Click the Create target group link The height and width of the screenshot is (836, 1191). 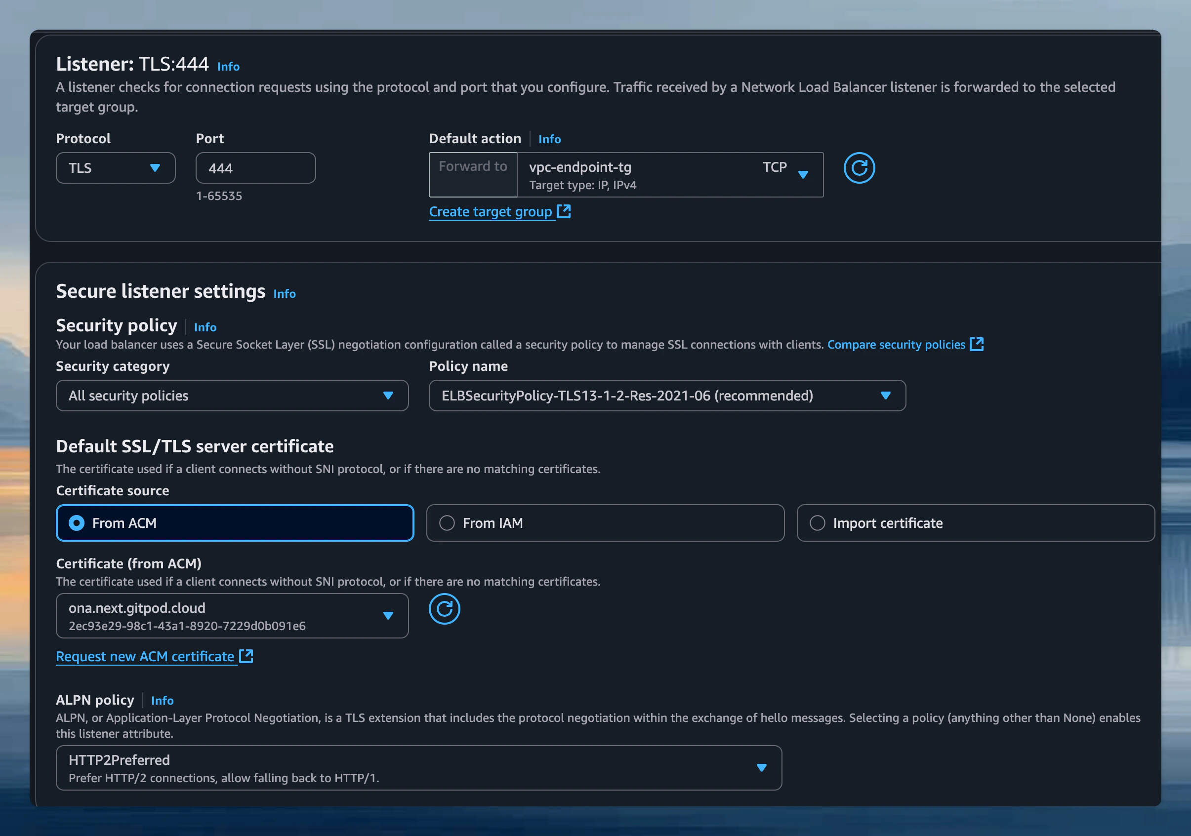[x=490, y=211]
